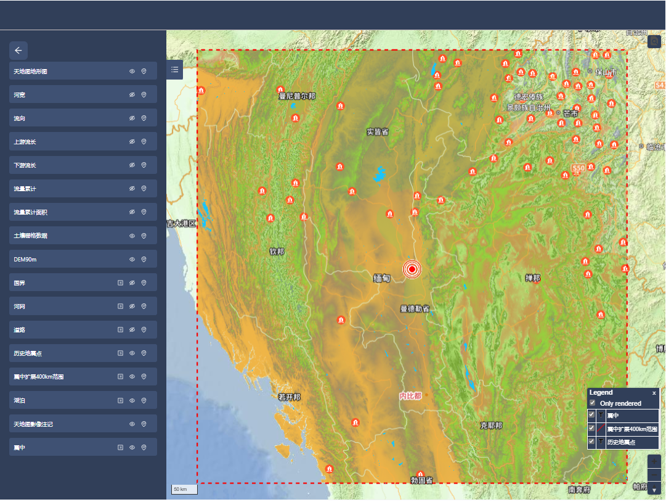This screenshot has height=502, width=666.
Task: Toggle the layer list panel icon
Action: click(x=174, y=70)
